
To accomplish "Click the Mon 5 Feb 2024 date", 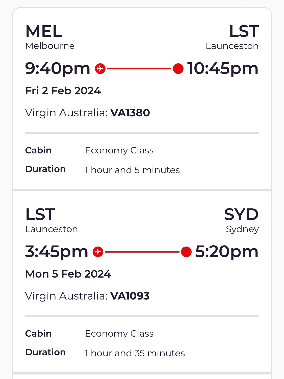I will (68, 274).
